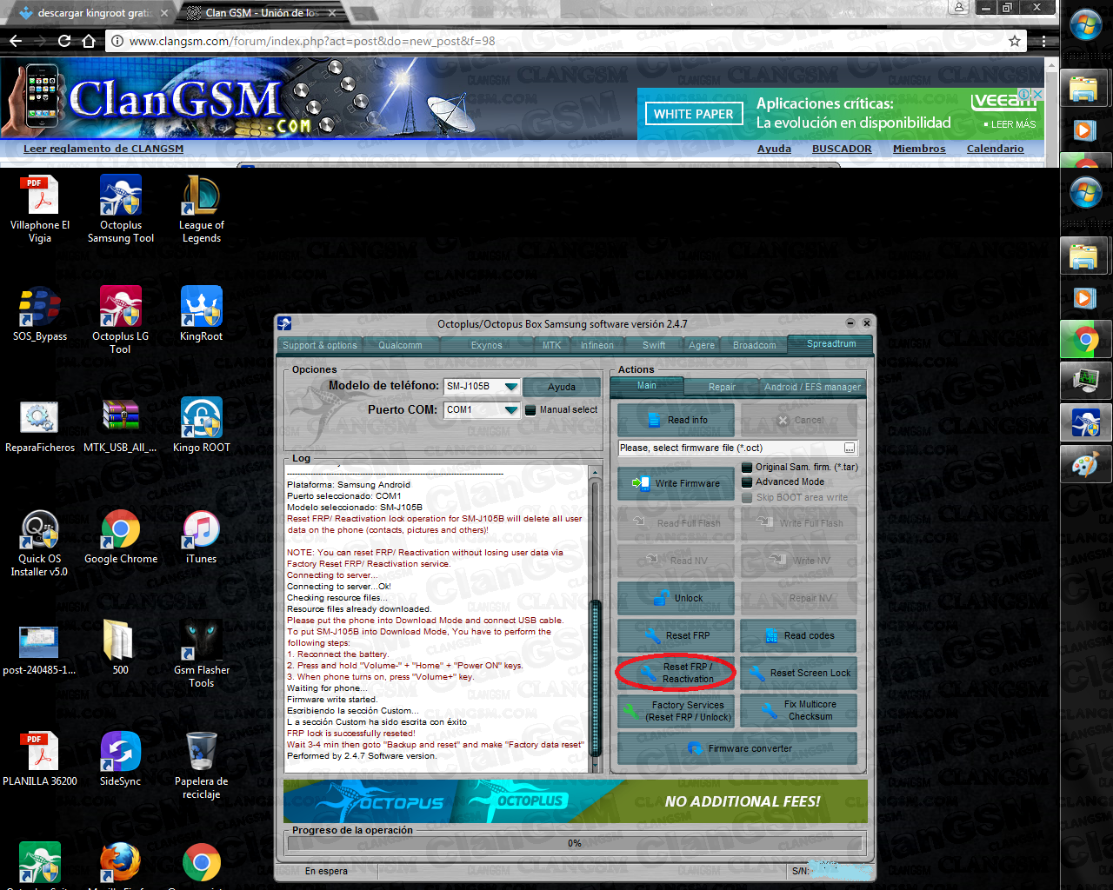Click Chrome reload page icon
Viewport: 1113px width, 890px height.
pyautogui.click(x=64, y=41)
